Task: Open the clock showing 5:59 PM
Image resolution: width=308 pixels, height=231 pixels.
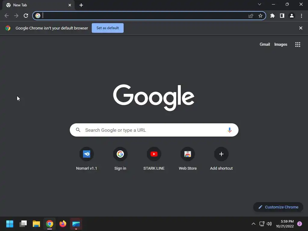Action: pos(285,224)
